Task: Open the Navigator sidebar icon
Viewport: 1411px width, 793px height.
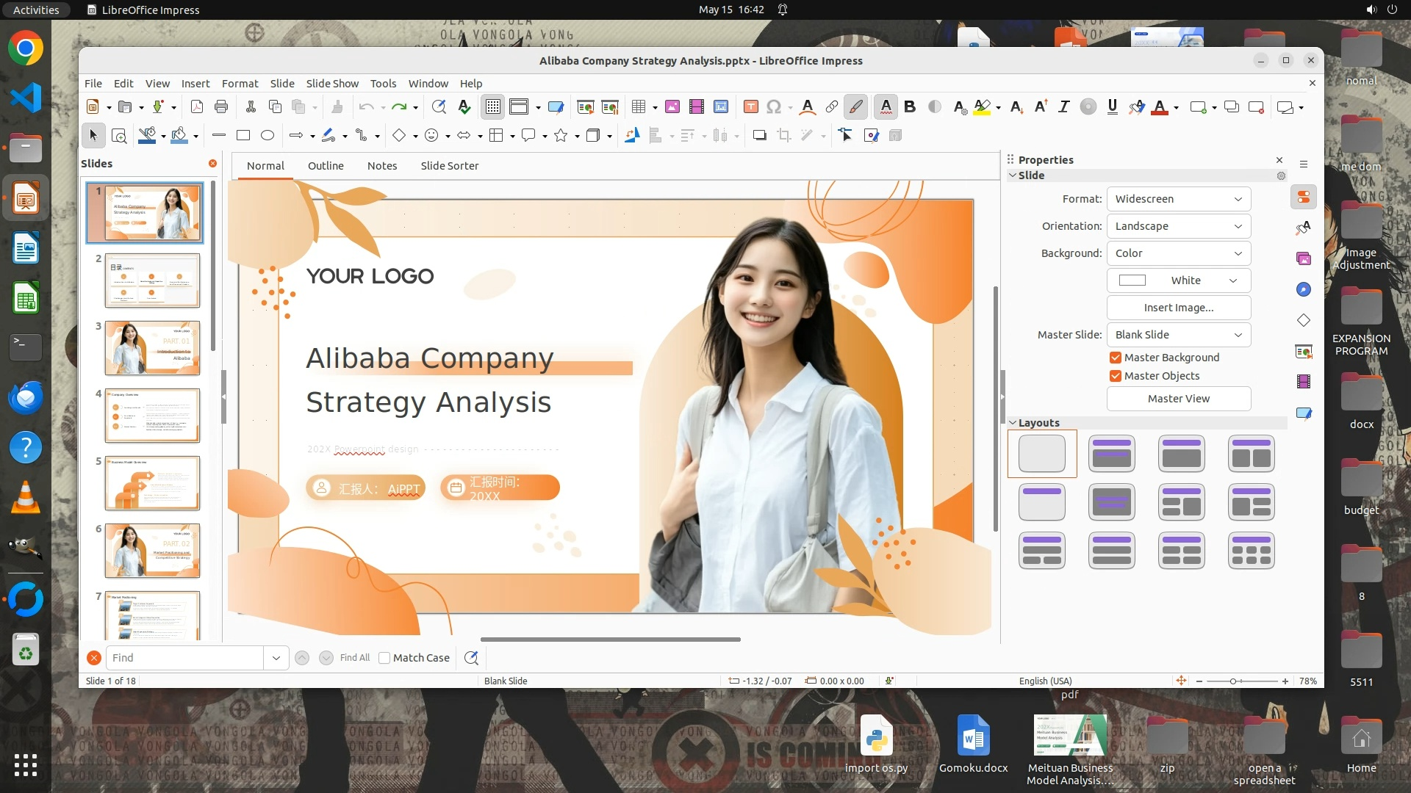Action: point(1304,289)
